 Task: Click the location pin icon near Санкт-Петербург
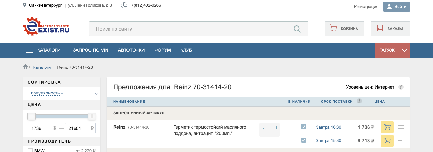tap(25, 5)
